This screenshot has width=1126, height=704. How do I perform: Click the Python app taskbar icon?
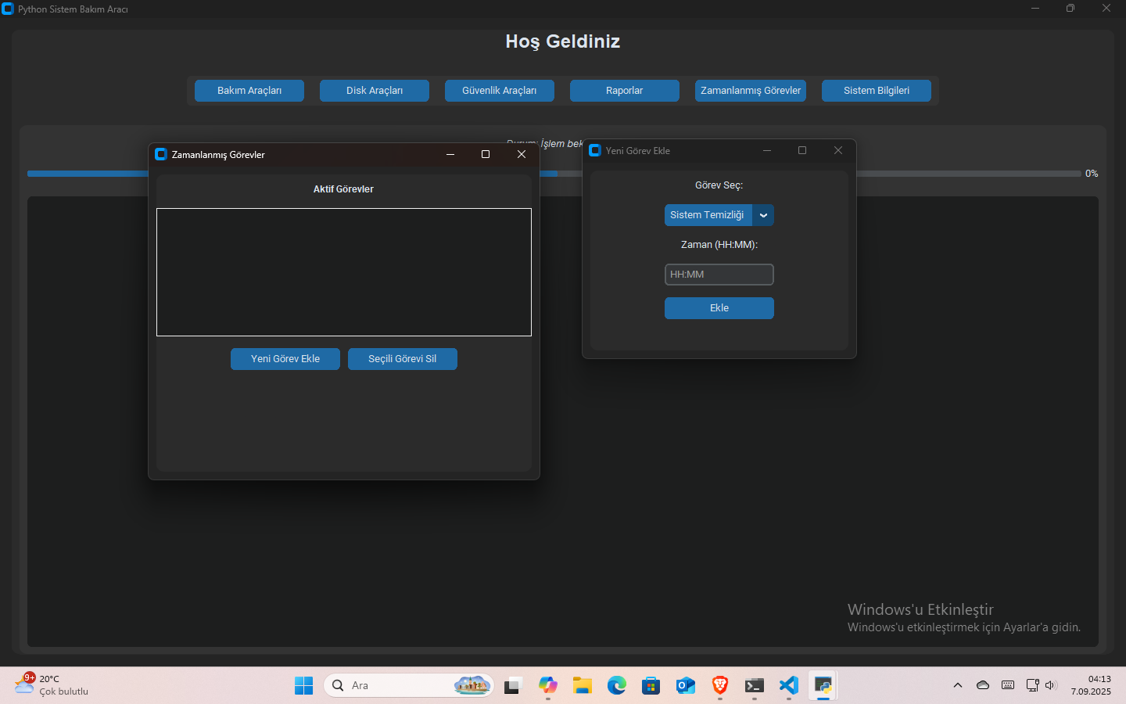(x=823, y=686)
